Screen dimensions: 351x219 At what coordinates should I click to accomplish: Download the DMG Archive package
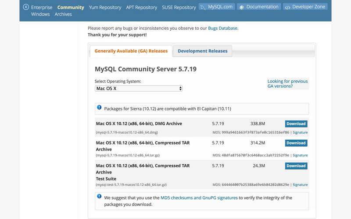296,124
